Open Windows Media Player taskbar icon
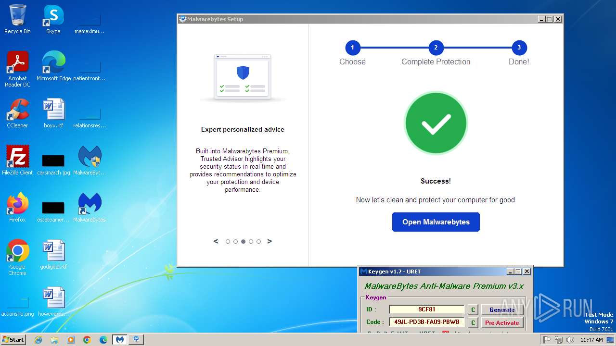Screen dimensions: 616x346 coord(71,340)
